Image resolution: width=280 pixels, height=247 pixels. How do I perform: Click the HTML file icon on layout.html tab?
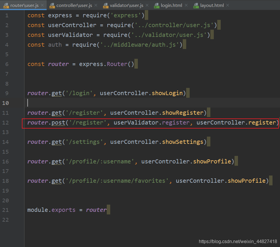[196, 6]
